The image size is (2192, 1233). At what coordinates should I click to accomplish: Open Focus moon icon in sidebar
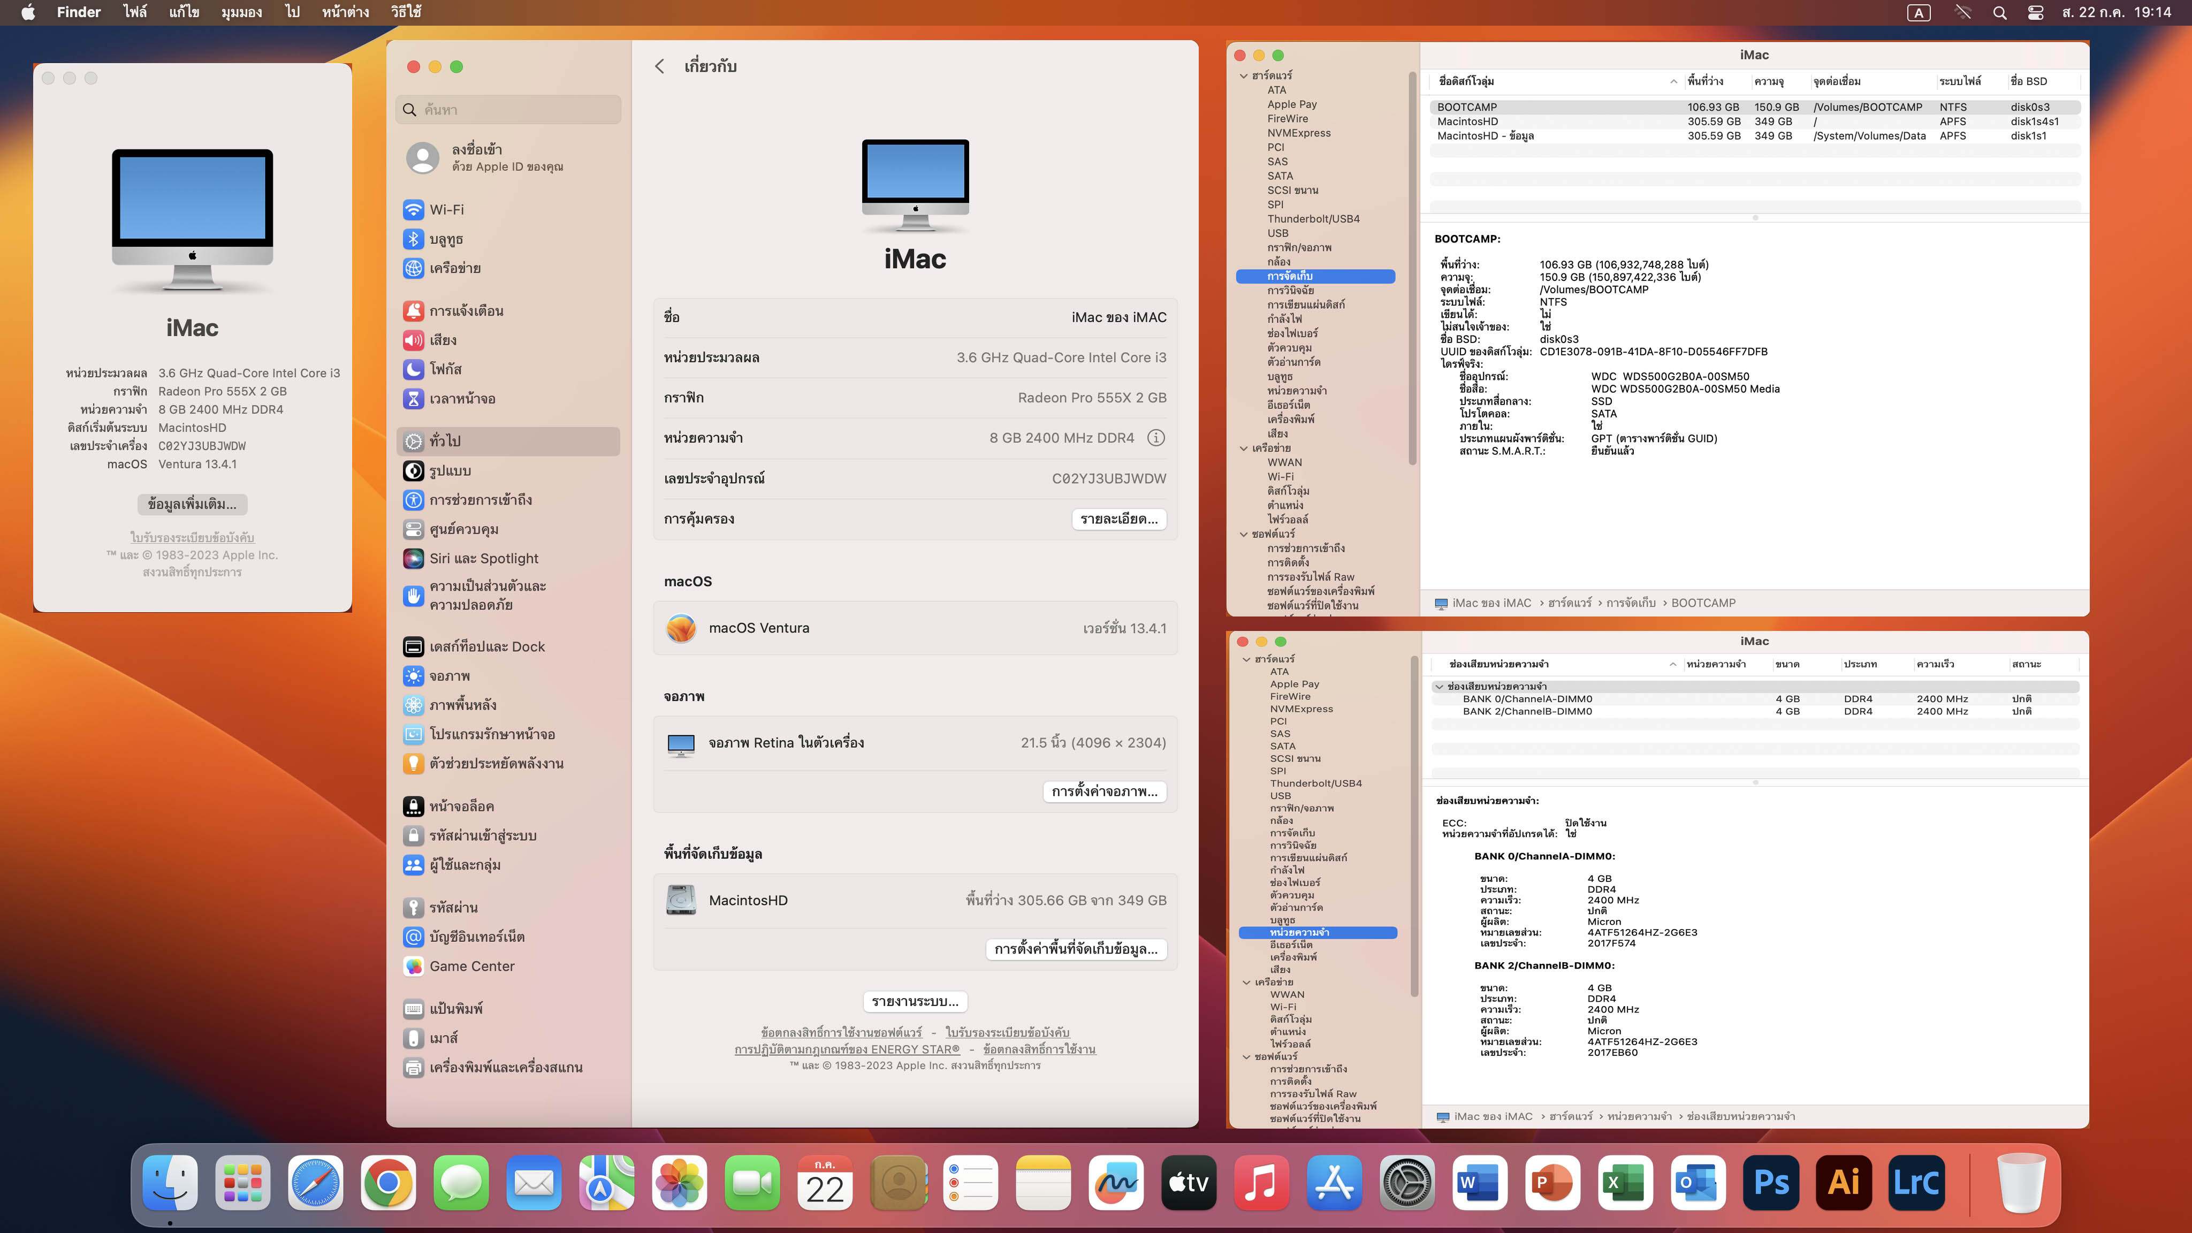click(x=414, y=369)
